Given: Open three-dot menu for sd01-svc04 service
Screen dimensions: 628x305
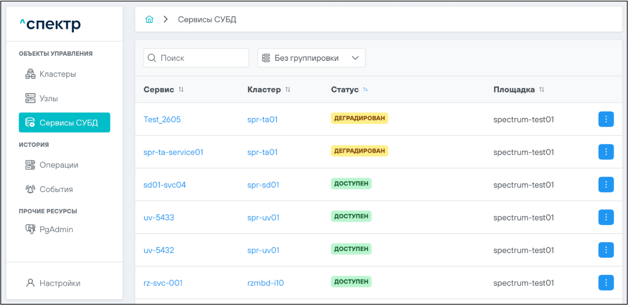Looking at the screenshot, I should tap(606, 185).
